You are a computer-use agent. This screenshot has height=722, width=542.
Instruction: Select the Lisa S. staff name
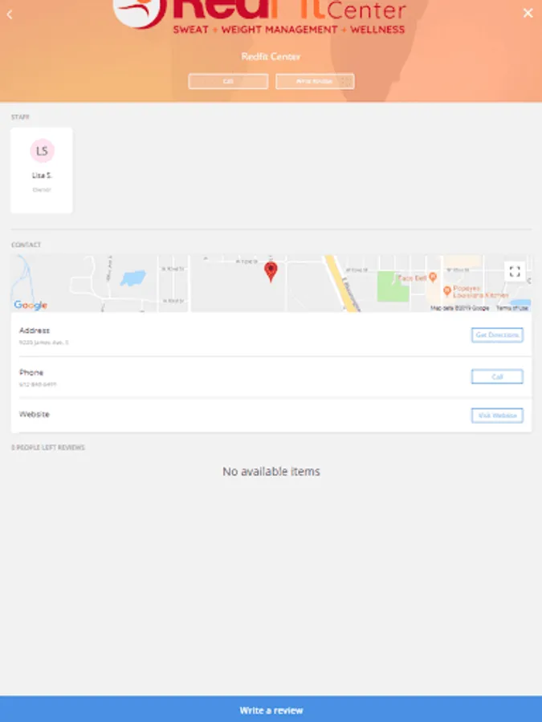click(42, 176)
